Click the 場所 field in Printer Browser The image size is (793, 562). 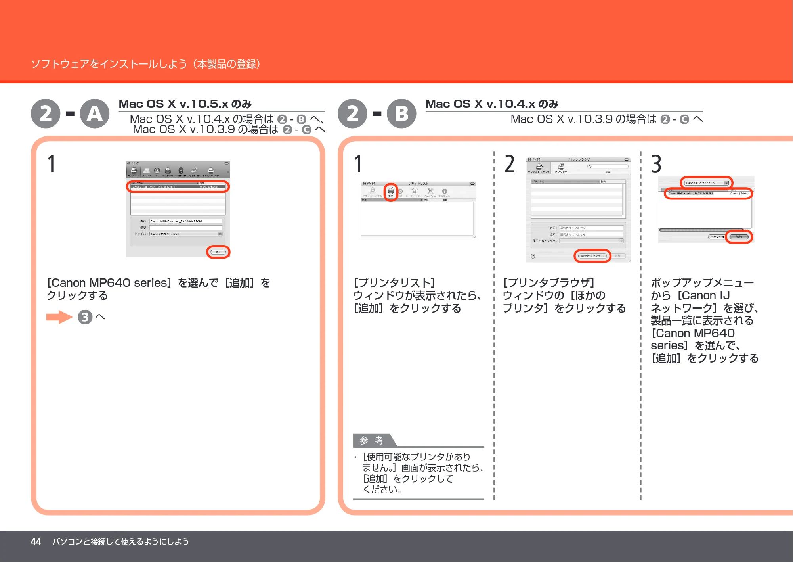point(591,234)
